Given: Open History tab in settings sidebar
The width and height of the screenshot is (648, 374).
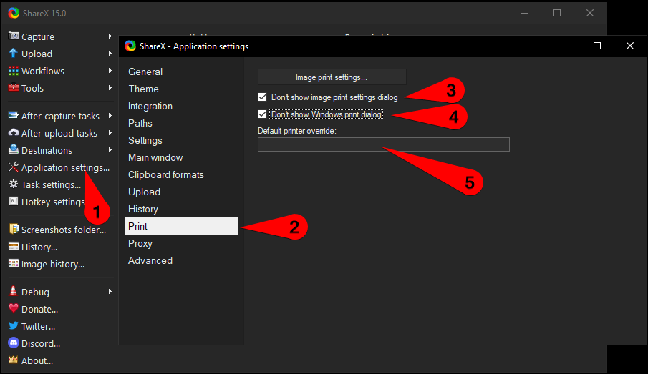Looking at the screenshot, I should tap(181, 209).
